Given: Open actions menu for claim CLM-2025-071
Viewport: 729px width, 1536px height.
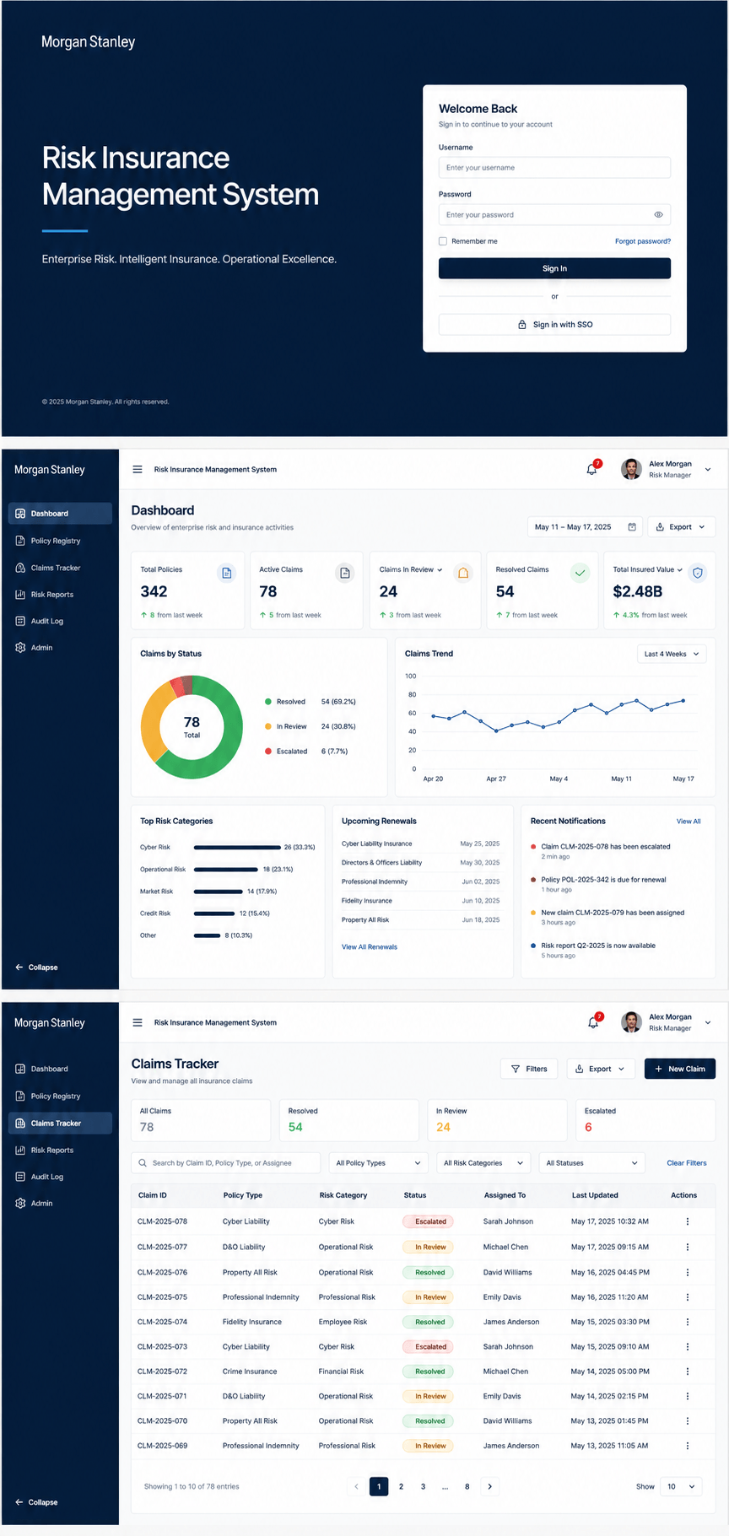Looking at the screenshot, I should tap(688, 1396).
